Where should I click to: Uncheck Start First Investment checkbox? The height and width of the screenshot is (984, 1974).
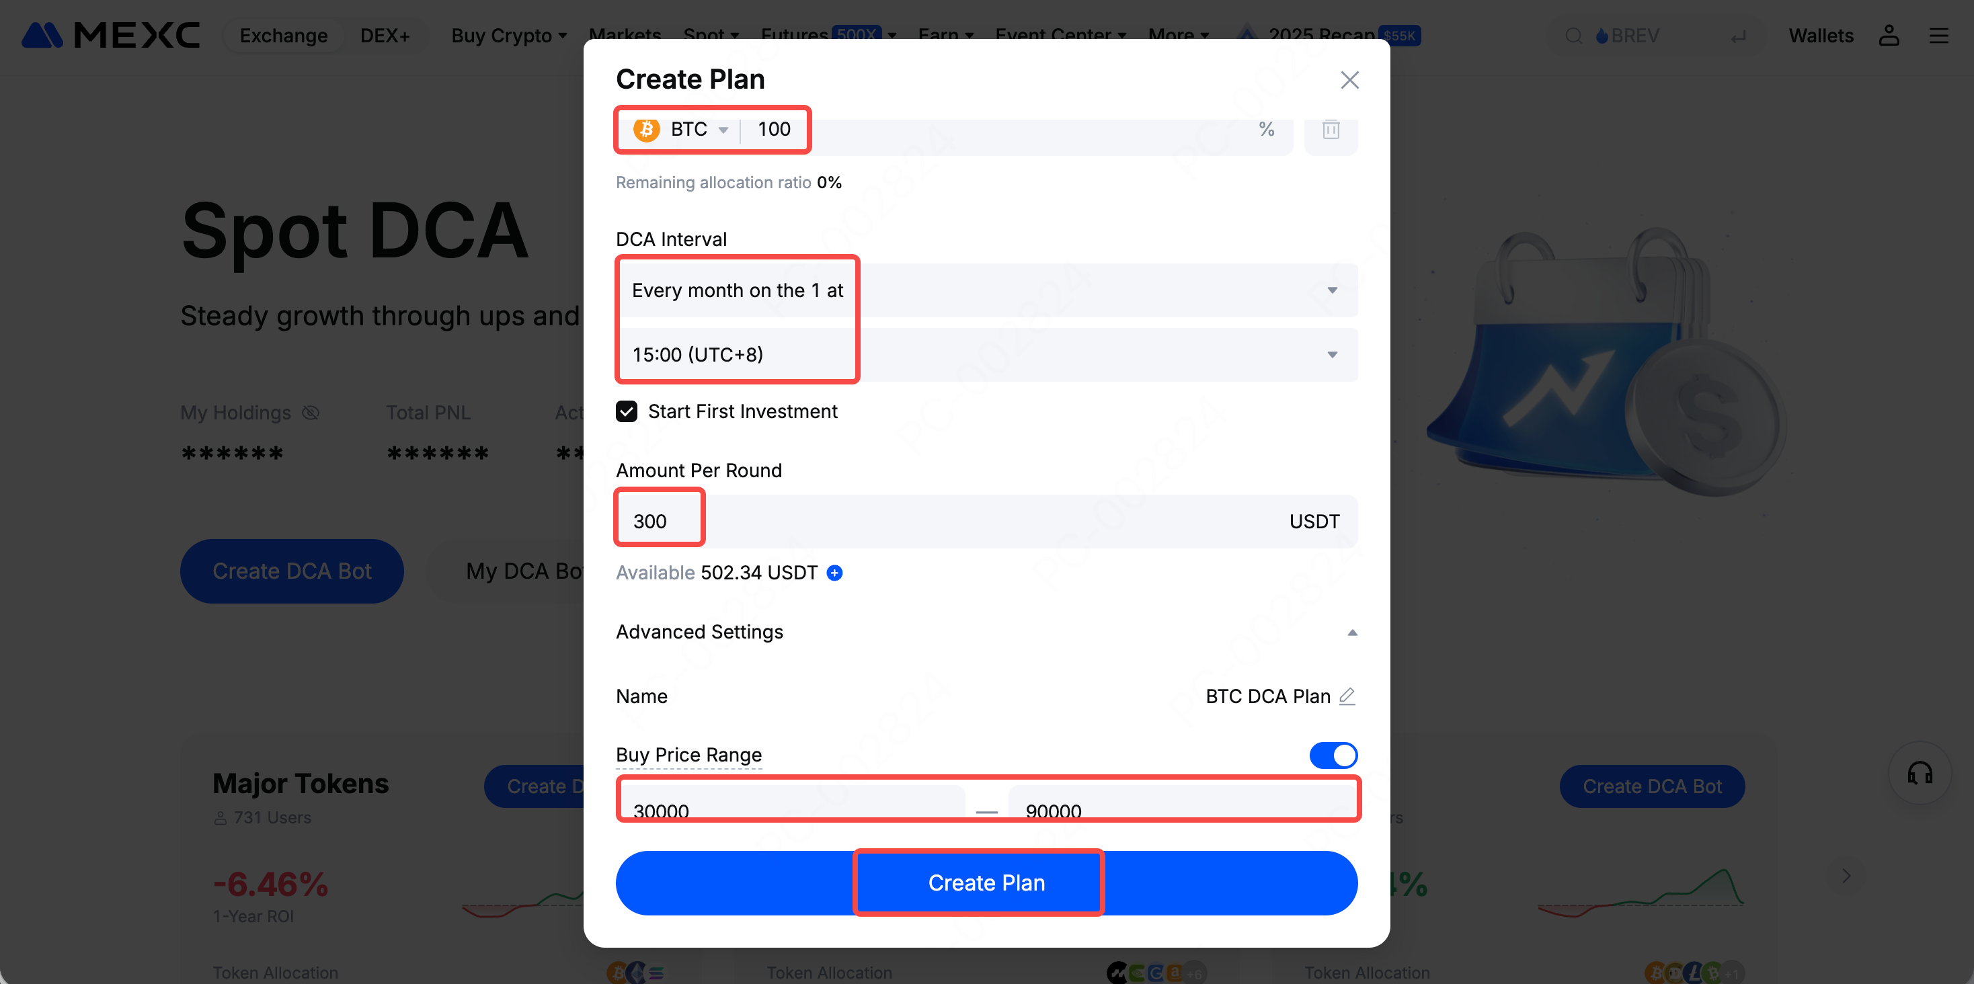pyautogui.click(x=626, y=411)
